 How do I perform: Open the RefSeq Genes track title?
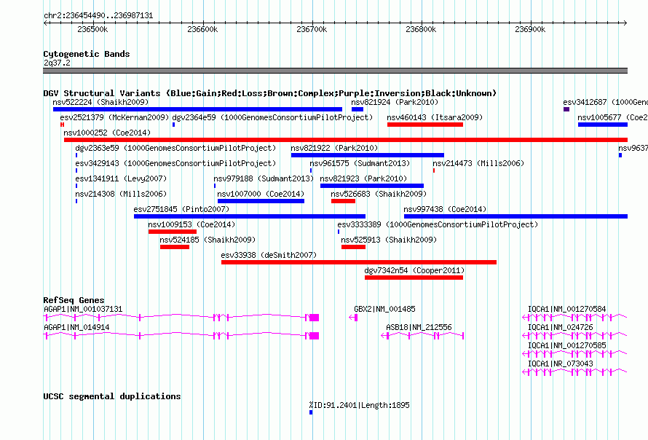(x=74, y=300)
